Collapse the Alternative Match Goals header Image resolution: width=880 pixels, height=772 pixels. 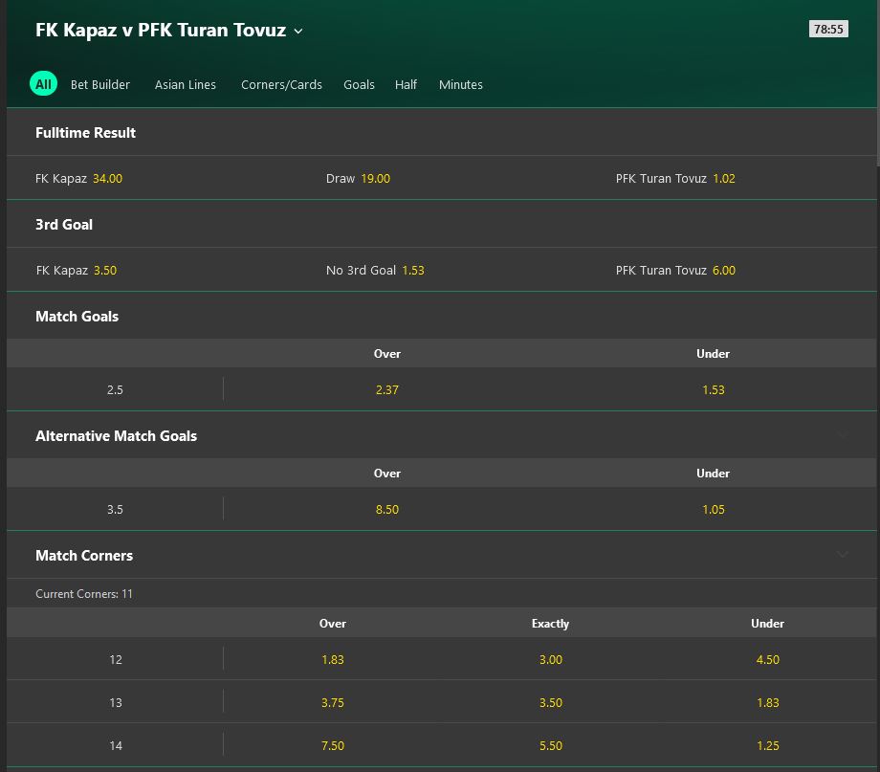click(442, 435)
